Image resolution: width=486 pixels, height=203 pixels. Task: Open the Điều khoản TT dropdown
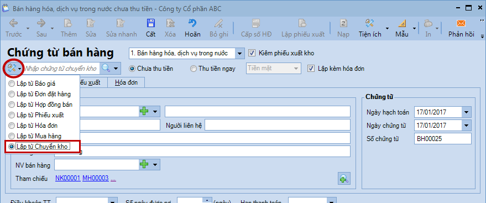(x=113, y=201)
